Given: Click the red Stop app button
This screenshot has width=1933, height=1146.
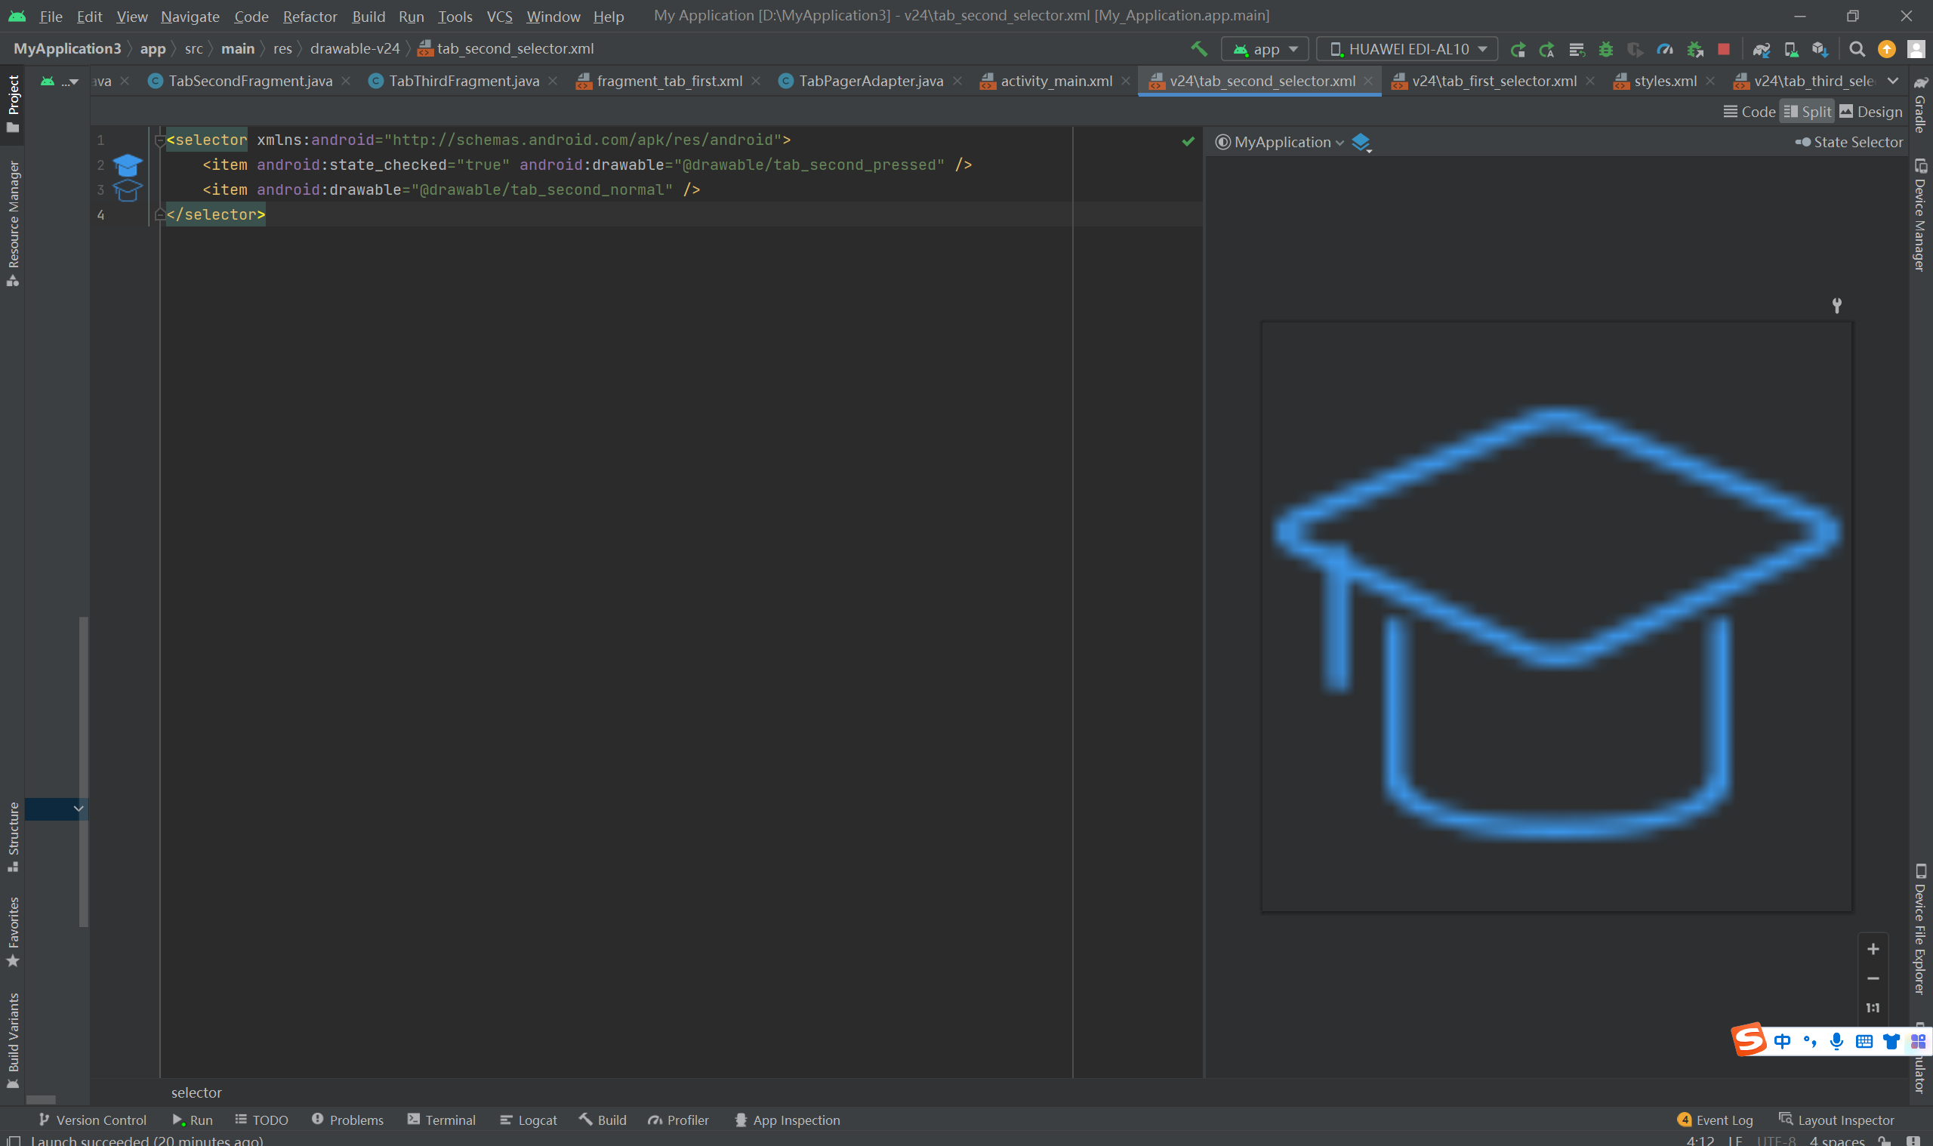Looking at the screenshot, I should (x=1724, y=48).
